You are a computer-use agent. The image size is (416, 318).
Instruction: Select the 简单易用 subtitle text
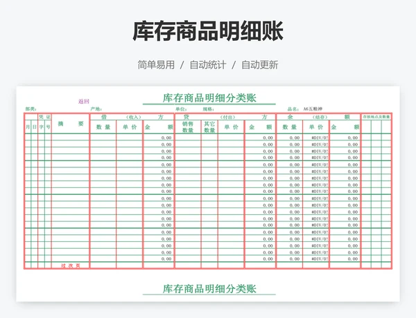tap(156, 65)
